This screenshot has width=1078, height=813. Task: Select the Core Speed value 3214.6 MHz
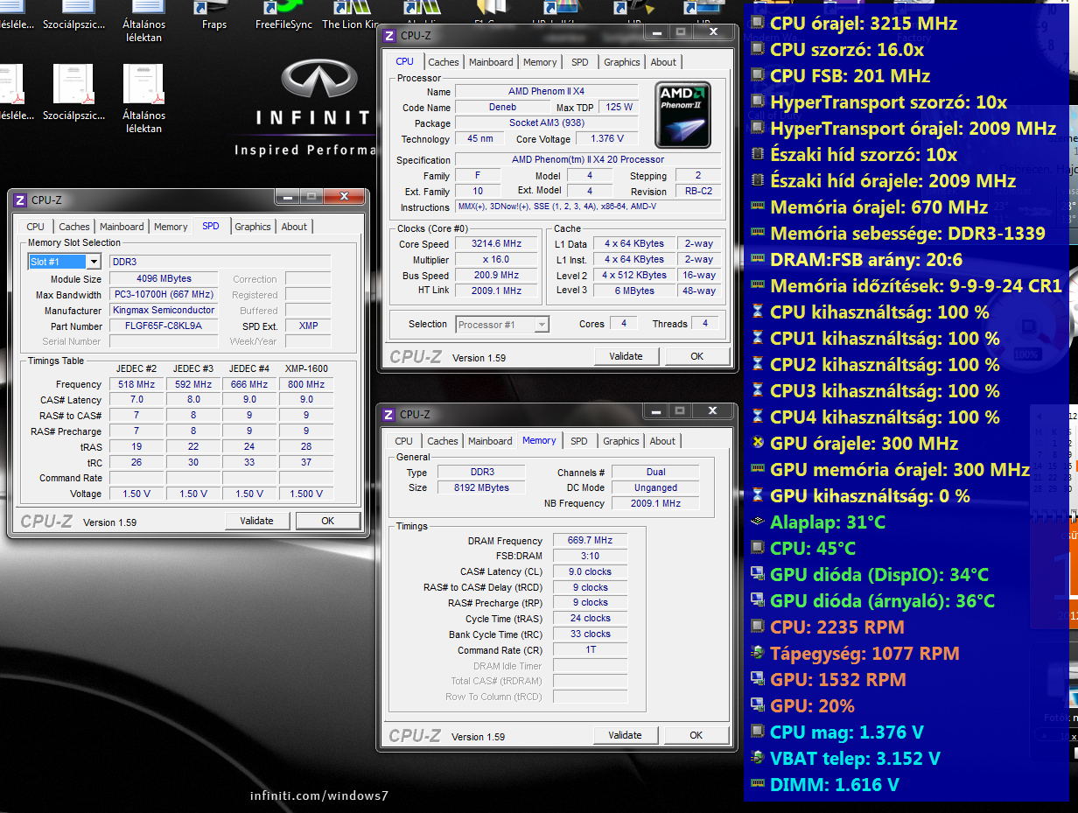tap(497, 244)
